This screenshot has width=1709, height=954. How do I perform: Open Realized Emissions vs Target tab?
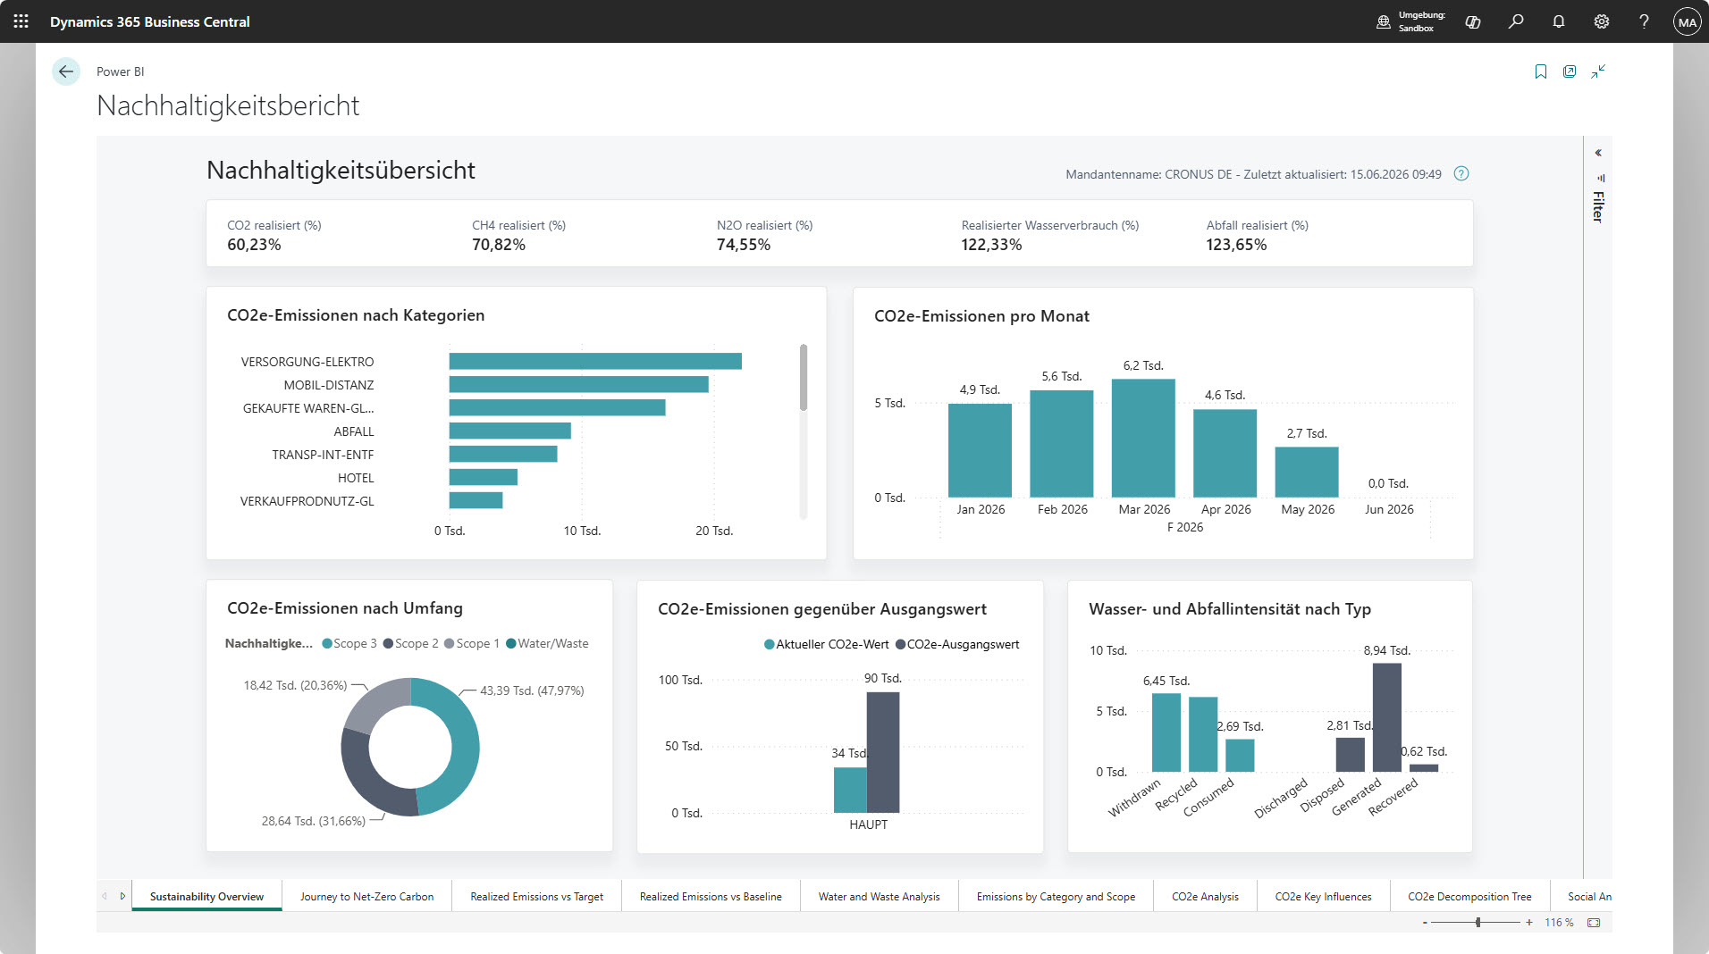pos(536,896)
